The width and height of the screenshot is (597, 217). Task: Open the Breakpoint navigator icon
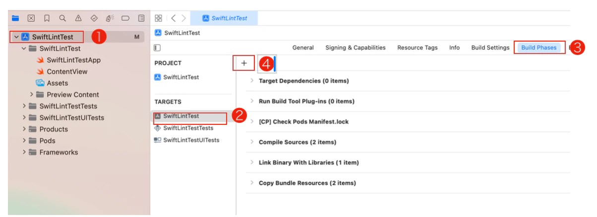pyautogui.click(x=125, y=18)
